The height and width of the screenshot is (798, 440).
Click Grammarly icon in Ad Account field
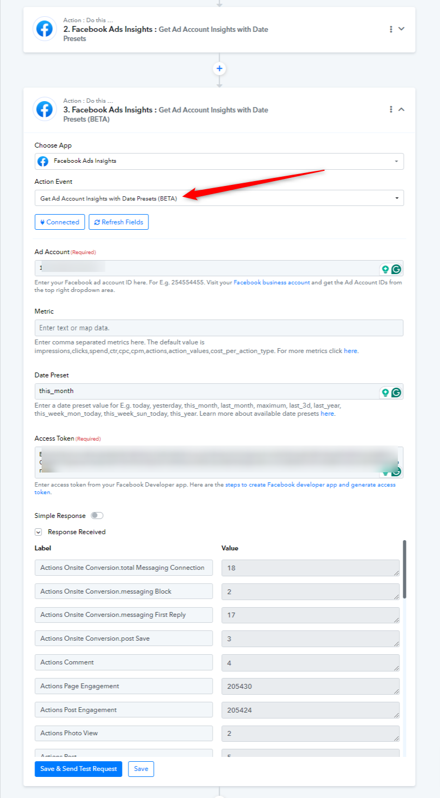point(396,269)
